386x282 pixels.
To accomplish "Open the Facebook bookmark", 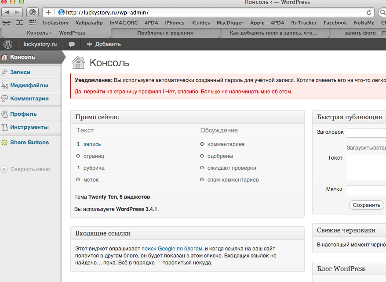I will click(x=335, y=23).
